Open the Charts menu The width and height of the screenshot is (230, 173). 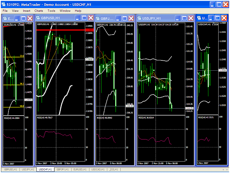click(39, 11)
